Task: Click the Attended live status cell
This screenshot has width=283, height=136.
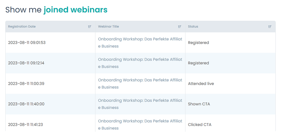Action: 201,83
